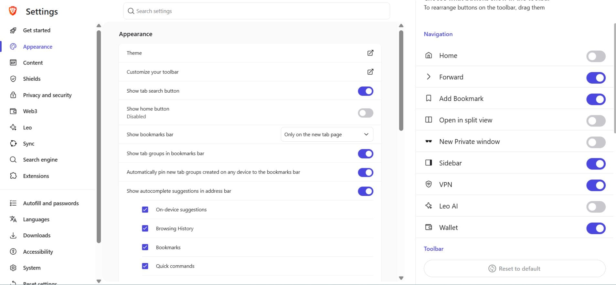Enable the Leo AI toolbar toggle

[596, 207]
